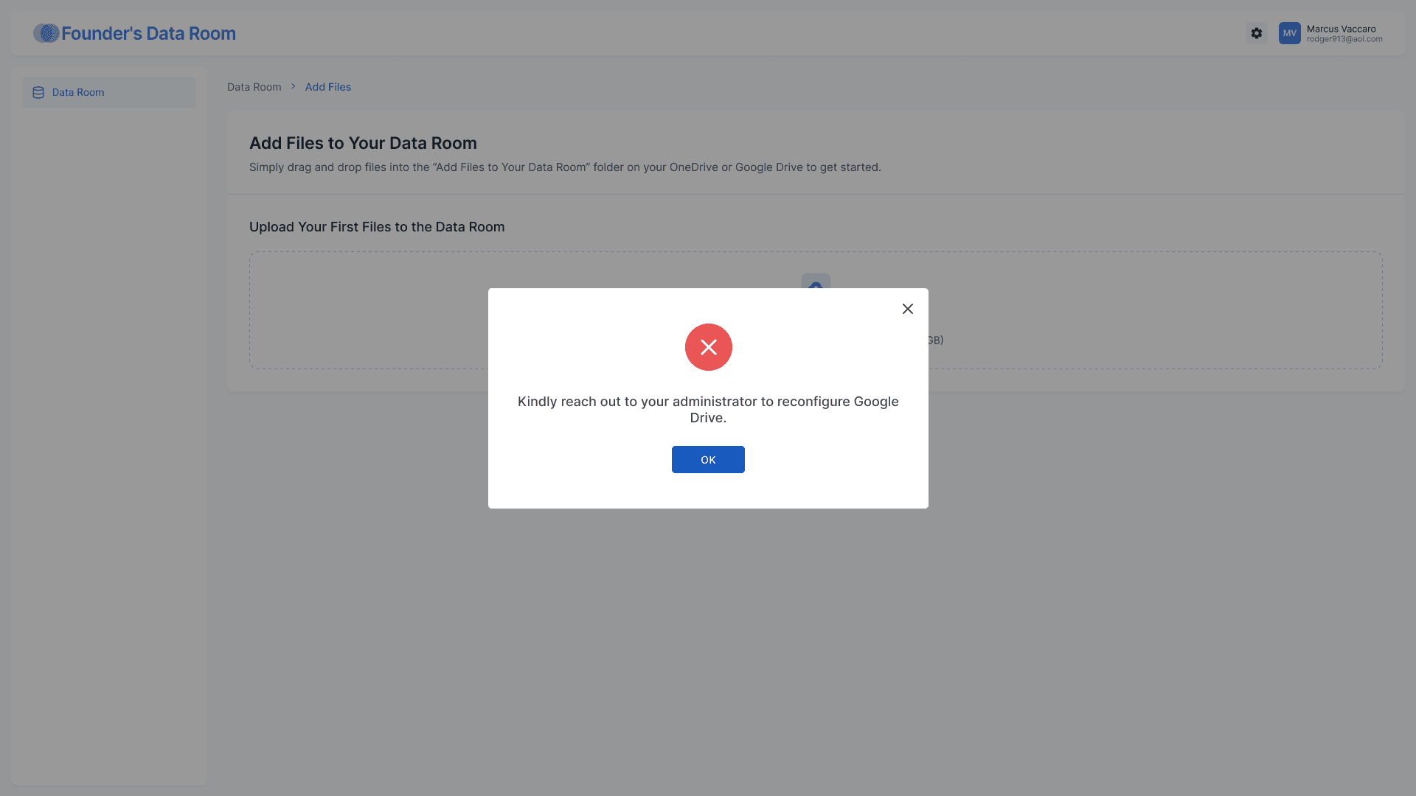
Task: Click the Founder's Data Room logo icon
Action: pyautogui.click(x=46, y=33)
